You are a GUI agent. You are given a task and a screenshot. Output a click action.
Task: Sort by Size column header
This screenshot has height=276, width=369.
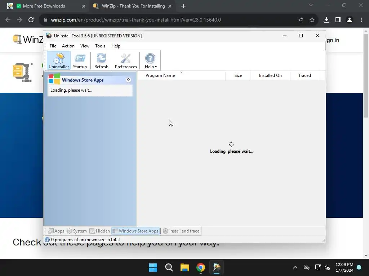238,75
